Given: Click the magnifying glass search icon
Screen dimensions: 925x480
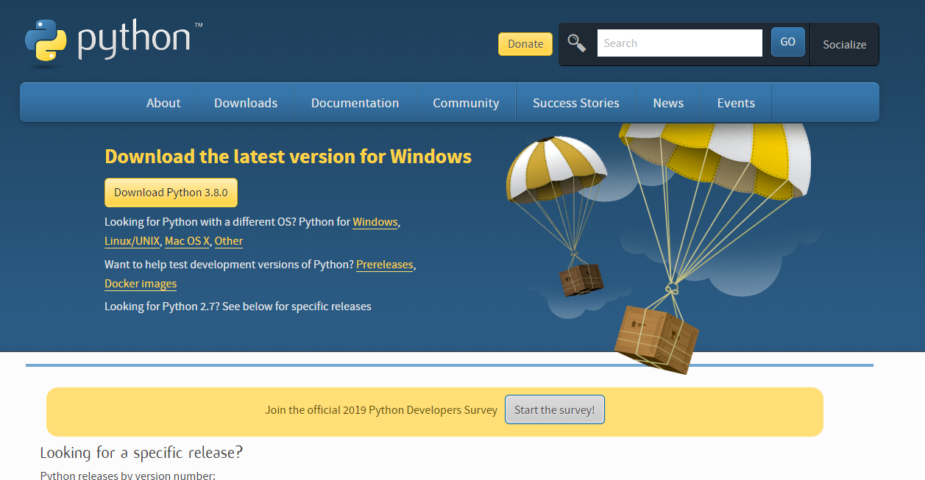Looking at the screenshot, I should pyautogui.click(x=577, y=43).
